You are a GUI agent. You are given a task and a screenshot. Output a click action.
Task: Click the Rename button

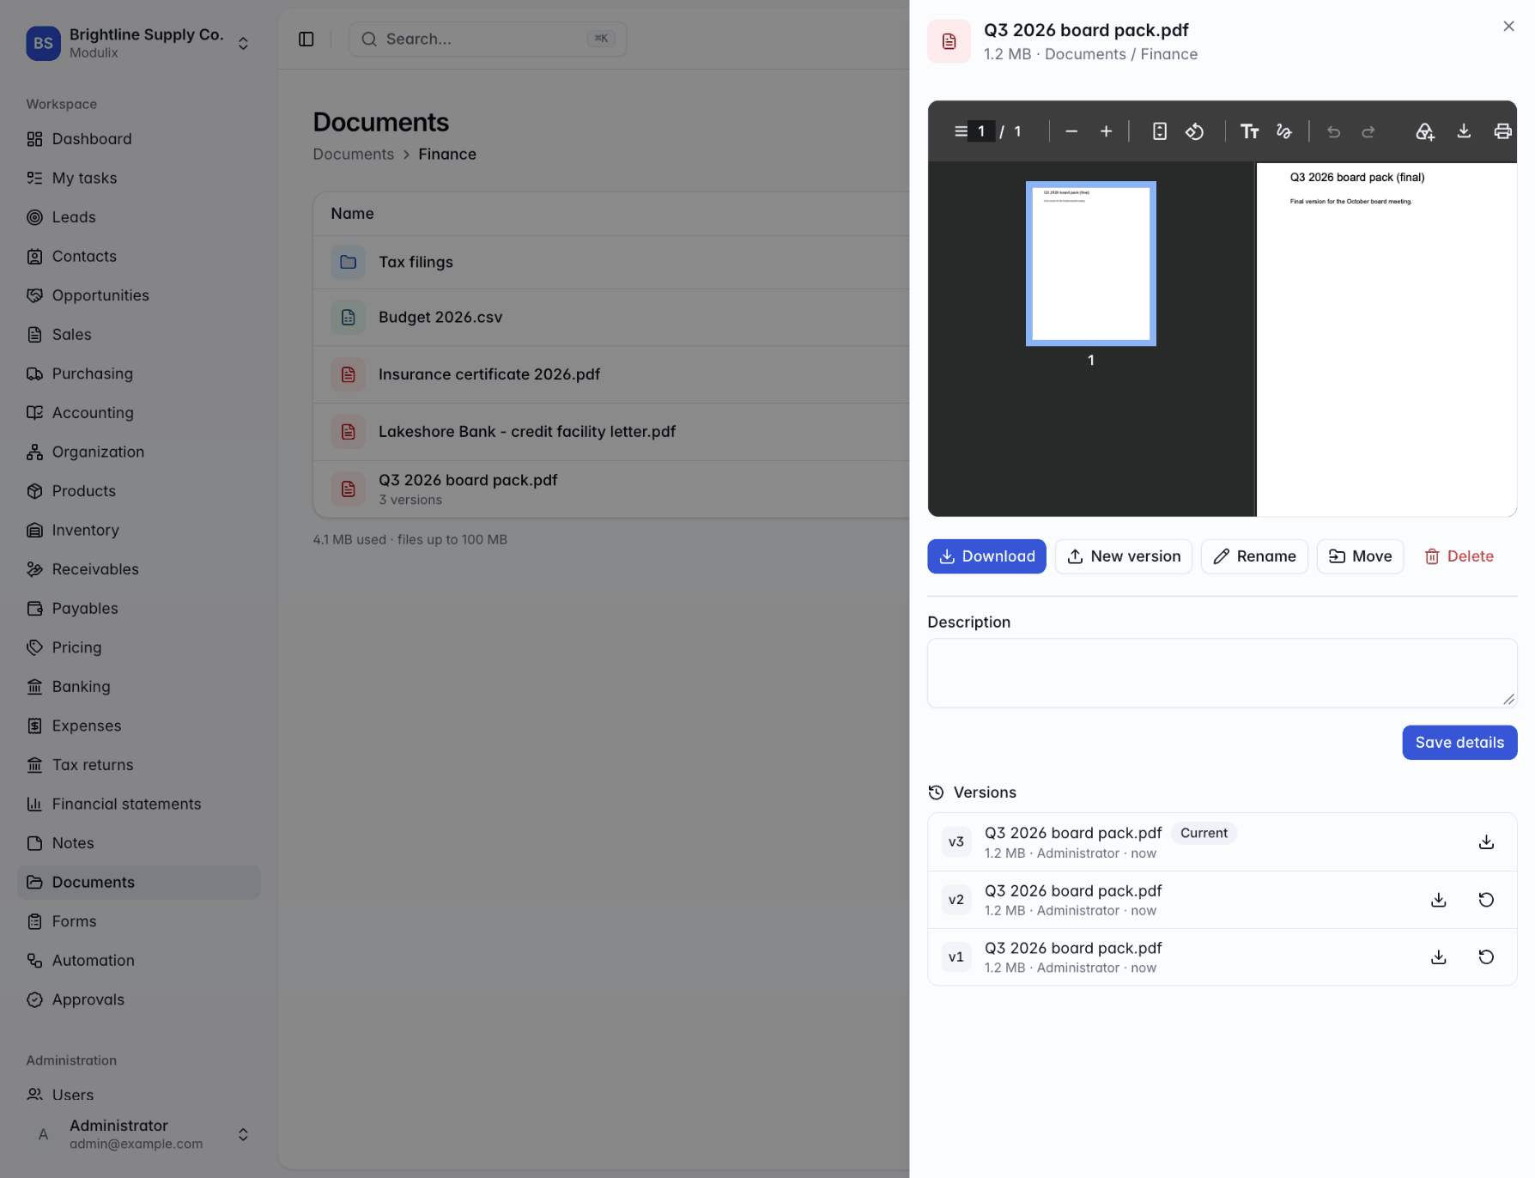coord(1254,556)
